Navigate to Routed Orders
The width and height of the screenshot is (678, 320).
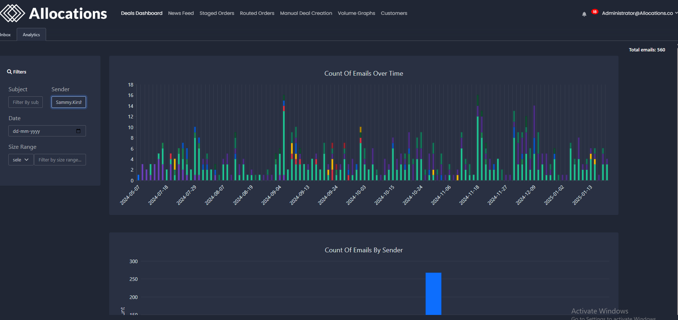(257, 13)
